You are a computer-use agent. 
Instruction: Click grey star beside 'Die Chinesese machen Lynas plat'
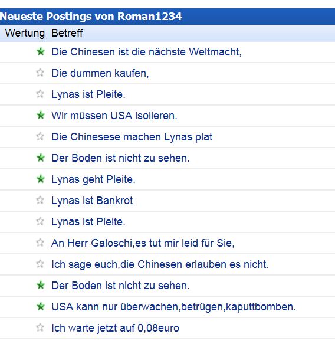(40, 136)
